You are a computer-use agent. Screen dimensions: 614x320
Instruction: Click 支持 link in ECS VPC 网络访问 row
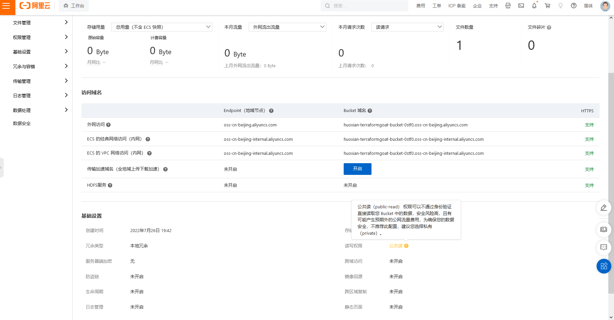click(x=589, y=153)
